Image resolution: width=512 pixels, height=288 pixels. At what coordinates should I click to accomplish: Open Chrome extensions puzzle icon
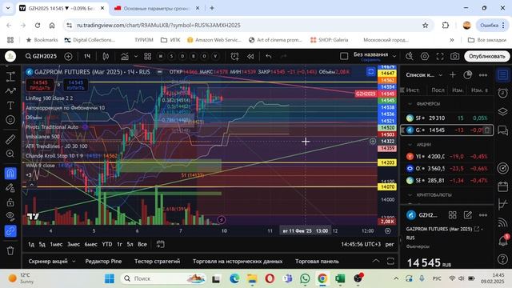tap(446, 25)
